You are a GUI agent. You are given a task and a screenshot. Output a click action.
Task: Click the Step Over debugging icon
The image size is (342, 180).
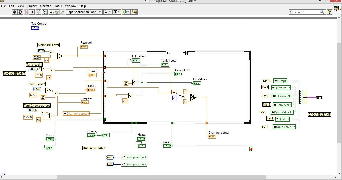(x=57, y=12)
